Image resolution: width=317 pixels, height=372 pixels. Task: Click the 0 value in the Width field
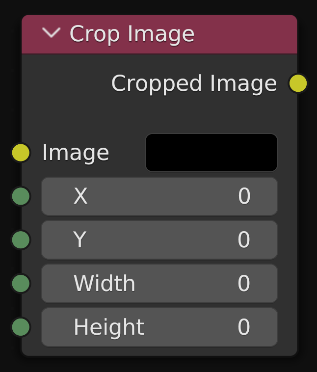(244, 284)
